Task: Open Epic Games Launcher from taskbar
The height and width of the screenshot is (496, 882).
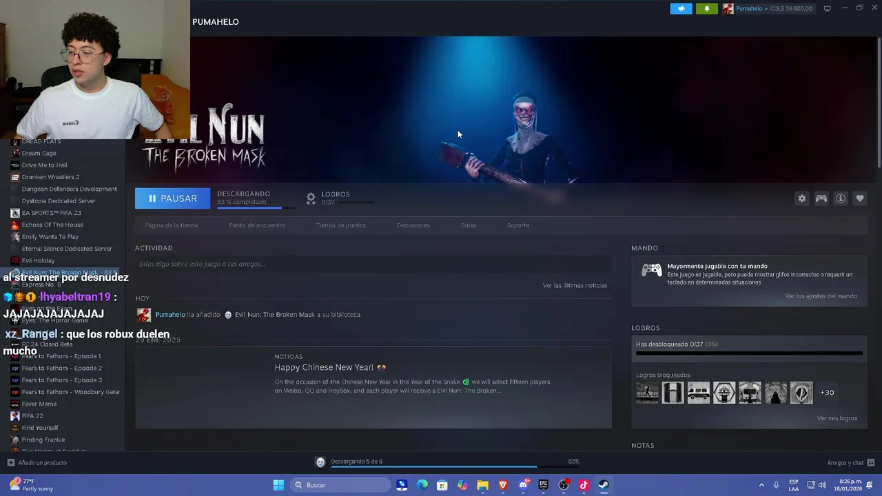Action: point(543,485)
